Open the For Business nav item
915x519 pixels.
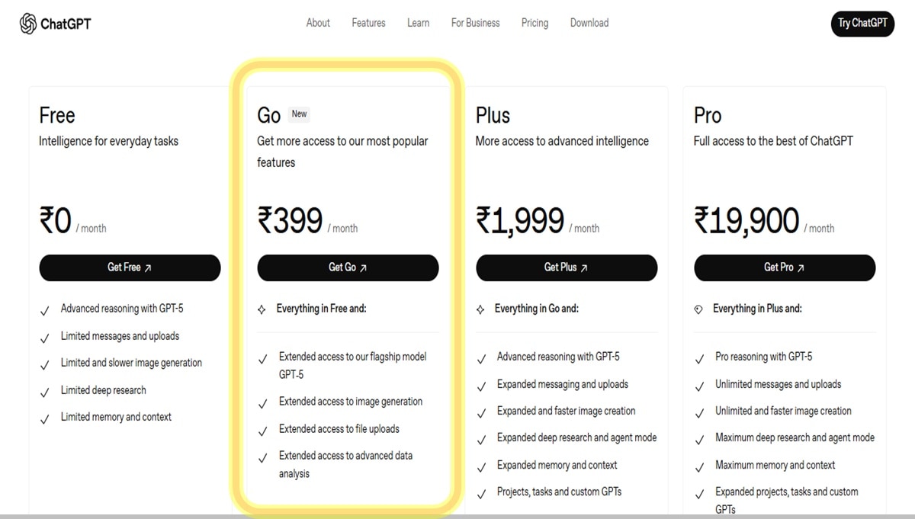(475, 23)
